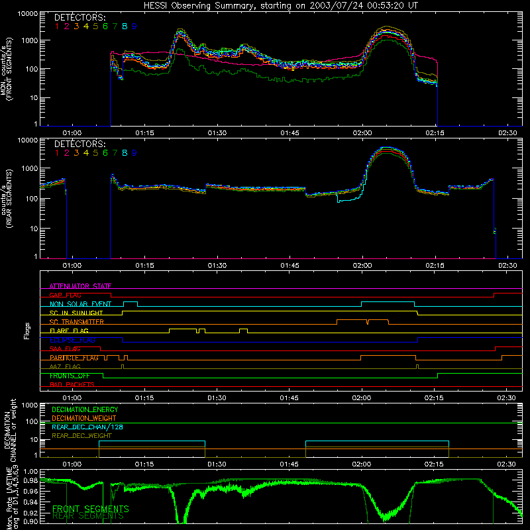Select detector 5 in the rear segments legend
530x530 pixels.
[x=95, y=153]
